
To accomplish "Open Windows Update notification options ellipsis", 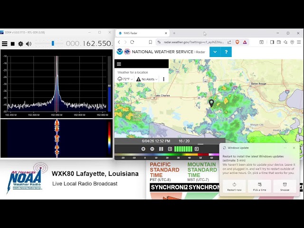I will pos(285,148).
